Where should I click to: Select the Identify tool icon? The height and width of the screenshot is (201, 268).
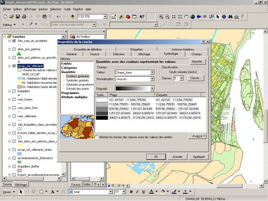click(x=224, y=16)
